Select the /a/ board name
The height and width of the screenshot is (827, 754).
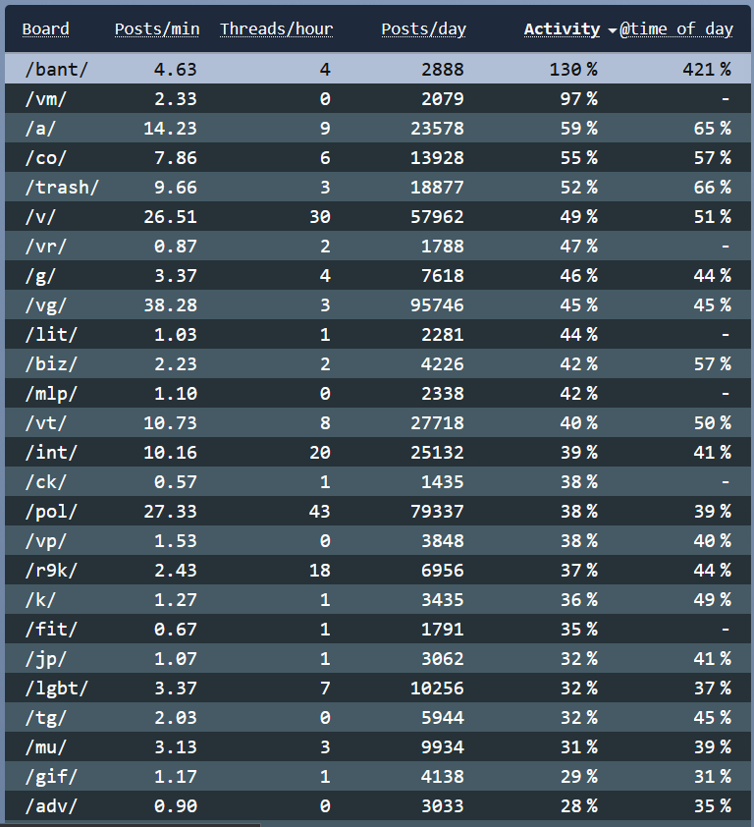[x=40, y=128]
